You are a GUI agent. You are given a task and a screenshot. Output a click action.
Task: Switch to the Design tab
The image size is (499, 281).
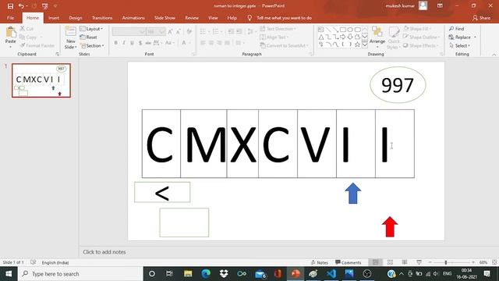[76, 18]
